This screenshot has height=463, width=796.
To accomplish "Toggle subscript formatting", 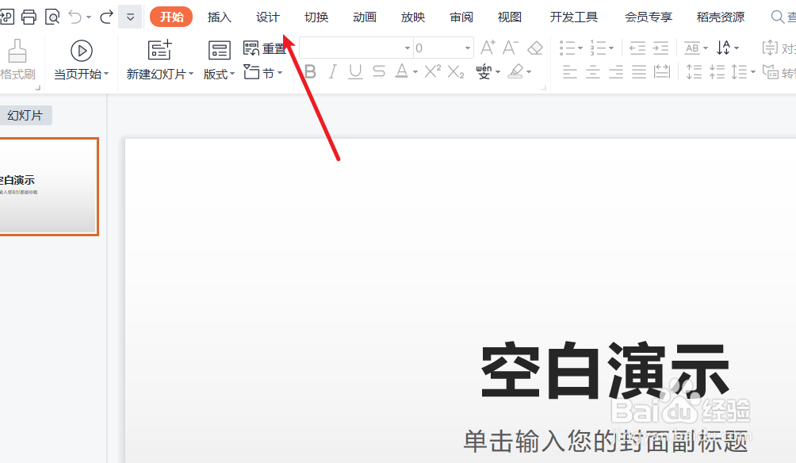I will click(x=456, y=71).
